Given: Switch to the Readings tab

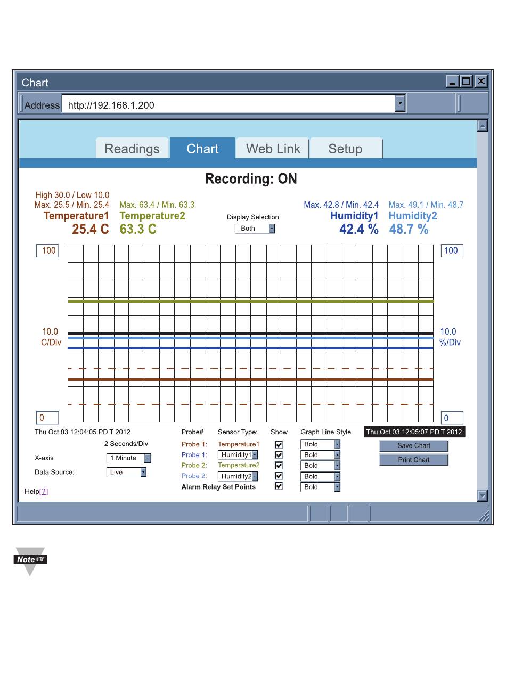Looking at the screenshot, I should pyautogui.click(x=132, y=149).
